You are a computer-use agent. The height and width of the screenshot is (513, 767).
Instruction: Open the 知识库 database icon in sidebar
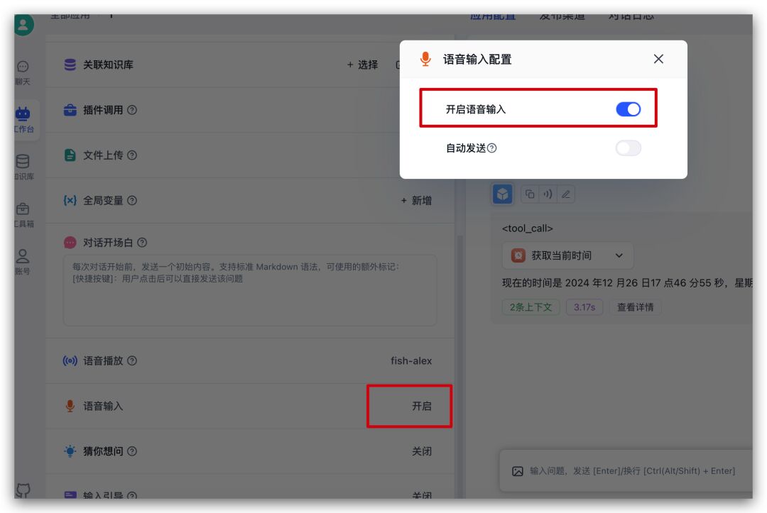(x=23, y=162)
